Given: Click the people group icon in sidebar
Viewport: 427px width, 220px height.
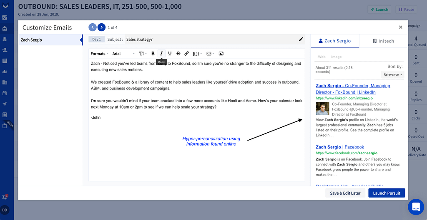Looking at the screenshot, I should pos(5,72).
